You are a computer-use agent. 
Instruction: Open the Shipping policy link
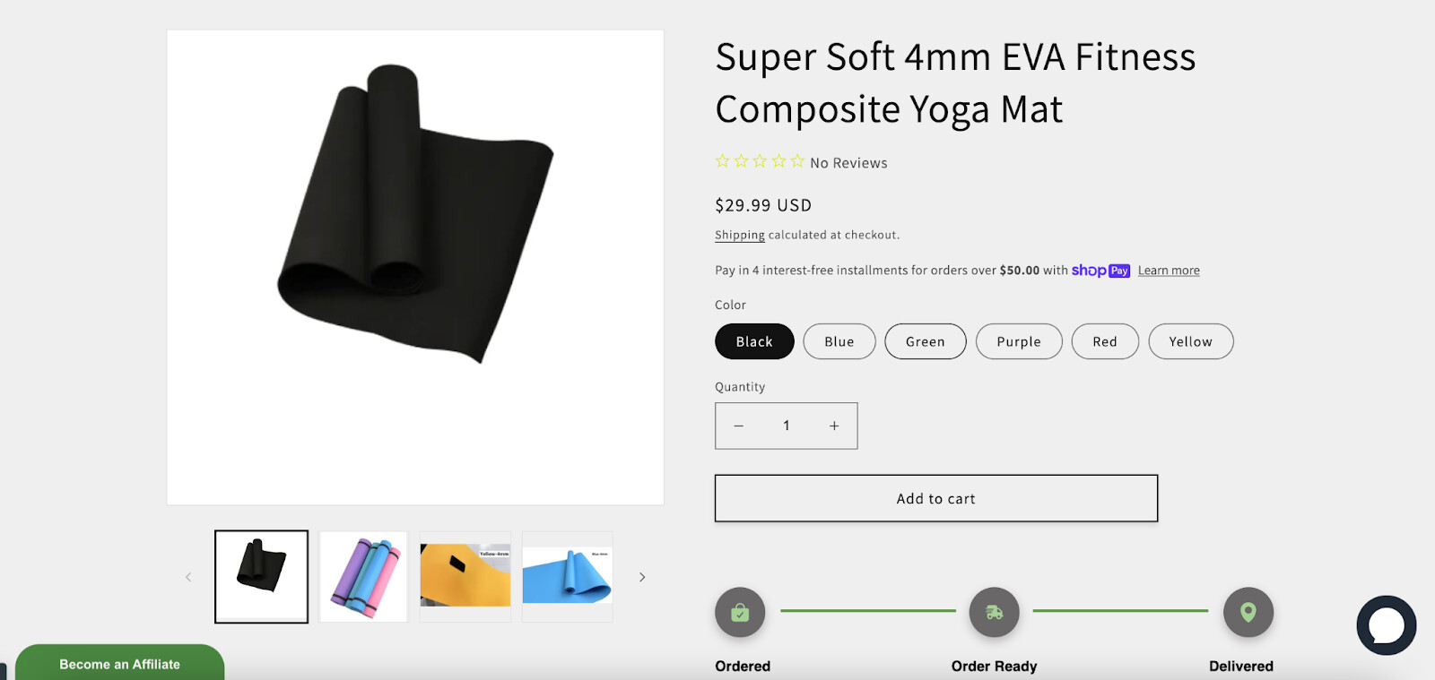pos(740,235)
